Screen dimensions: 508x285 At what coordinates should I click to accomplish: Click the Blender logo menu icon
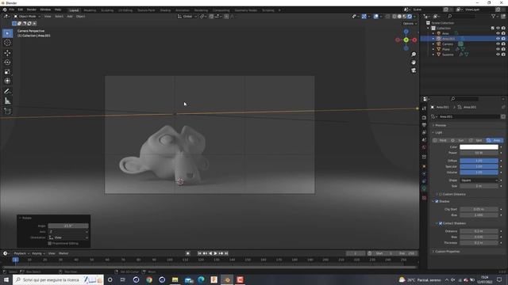pyautogui.click(x=5, y=10)
